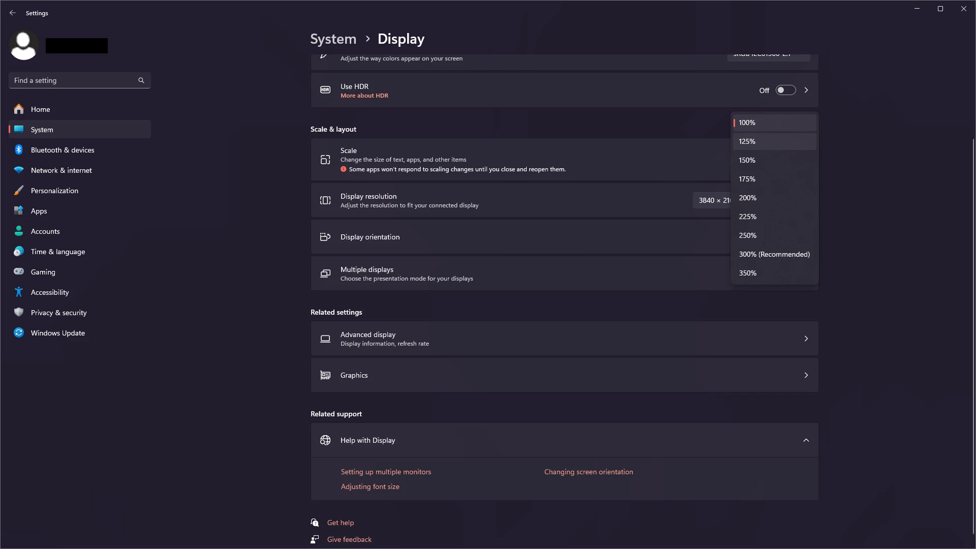Click the Bluetooth & devices sidebar icon
Image resolution: width=976 pixels, height=549 pixels.
[19, 149]
